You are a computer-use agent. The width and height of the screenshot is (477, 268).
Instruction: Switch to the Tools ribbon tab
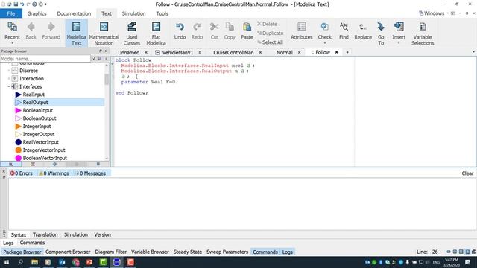coord(162,13)
